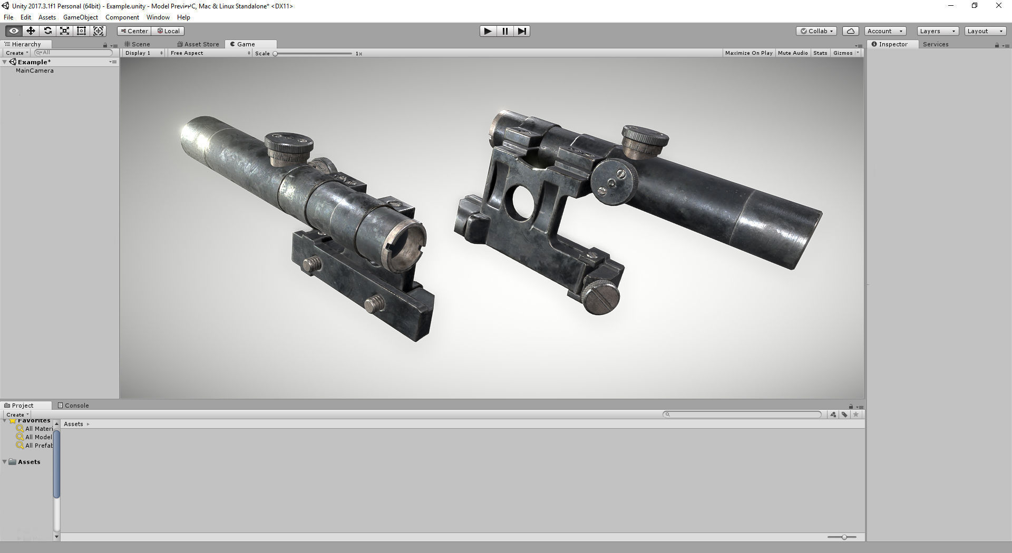Open the Gizmos dropdown arrow

tap(858, 53)
